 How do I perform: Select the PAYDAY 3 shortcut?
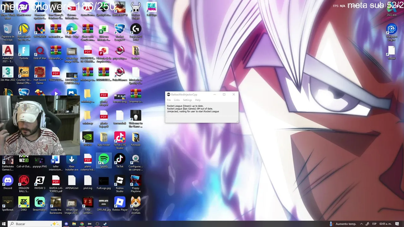[40, 182]
